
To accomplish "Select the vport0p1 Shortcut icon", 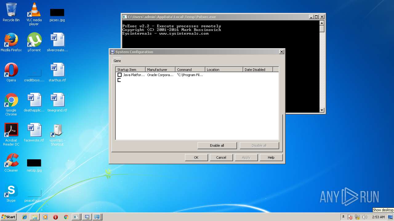I will [57, 134].
